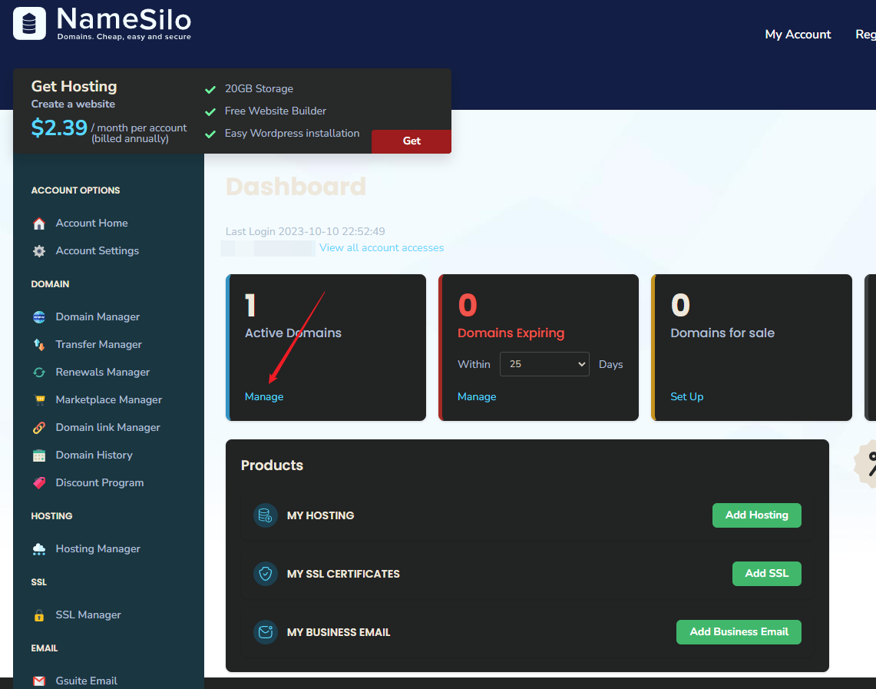Viewport: 876px width, 689px height.
Task: Click the Marketplace Manager cart icon
Action: (39, 400)
